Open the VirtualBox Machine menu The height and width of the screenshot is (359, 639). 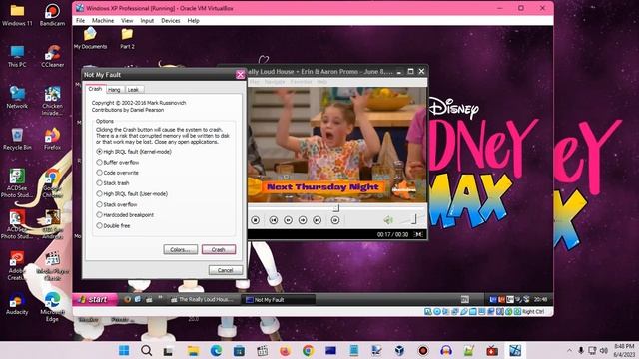[103, 20]
